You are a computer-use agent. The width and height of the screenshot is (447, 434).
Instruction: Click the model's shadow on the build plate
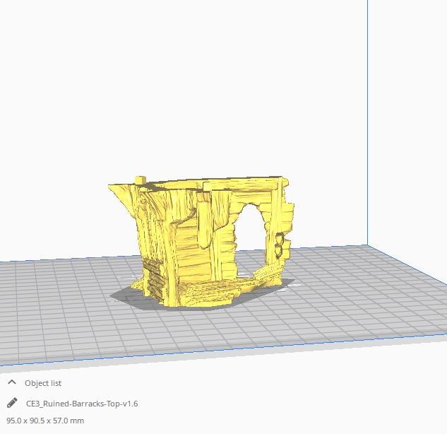tap(127, 295)
